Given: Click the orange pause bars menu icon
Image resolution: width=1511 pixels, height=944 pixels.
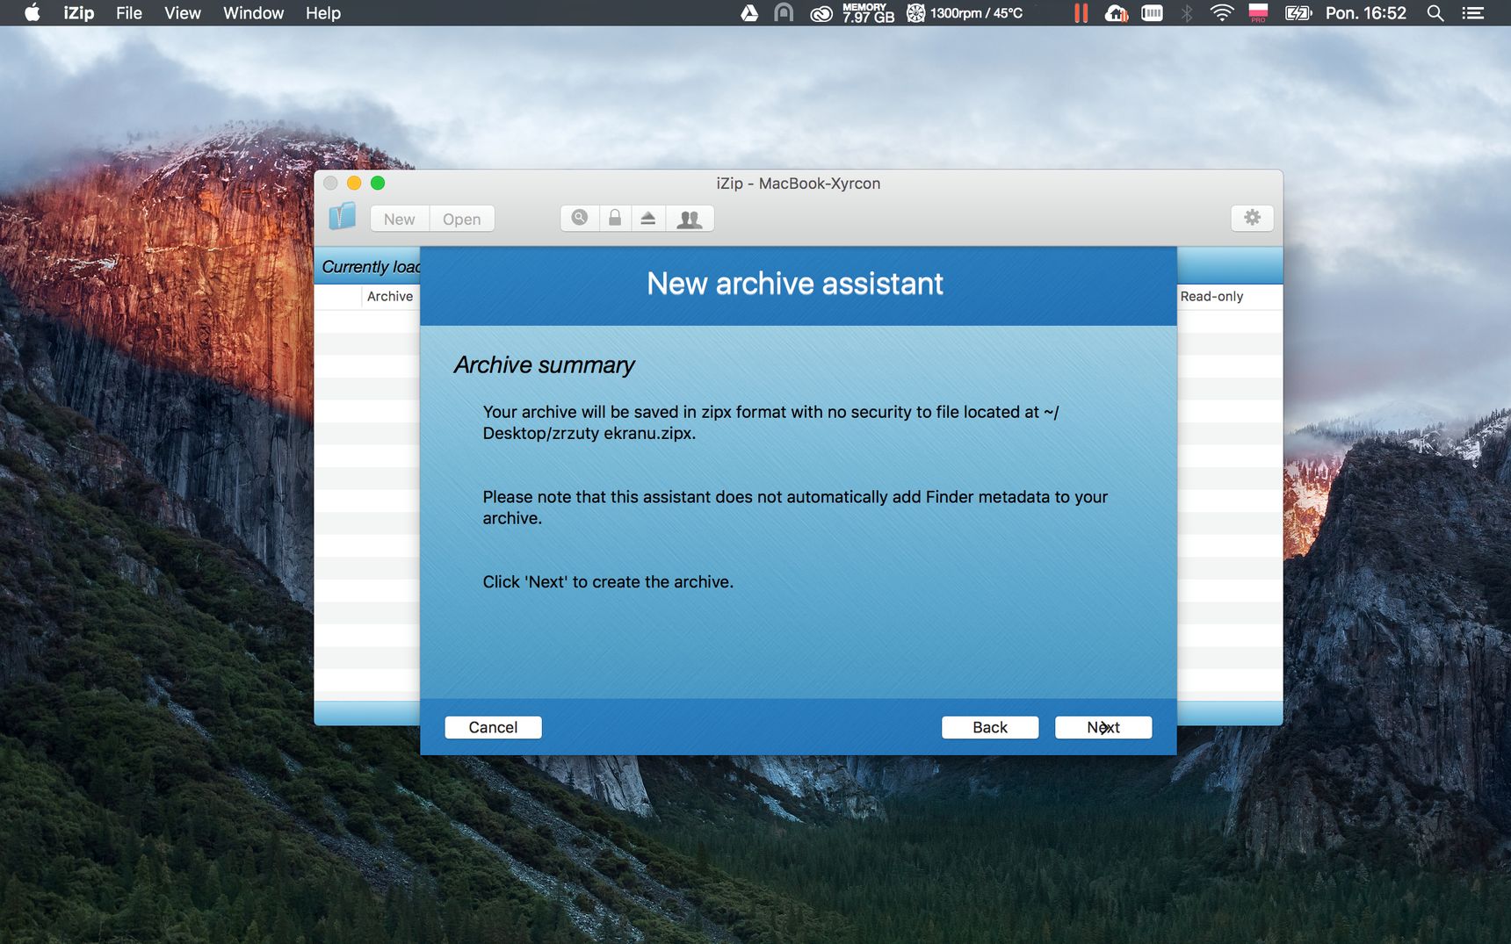Looking at the screenshot, I should 1081,13.
